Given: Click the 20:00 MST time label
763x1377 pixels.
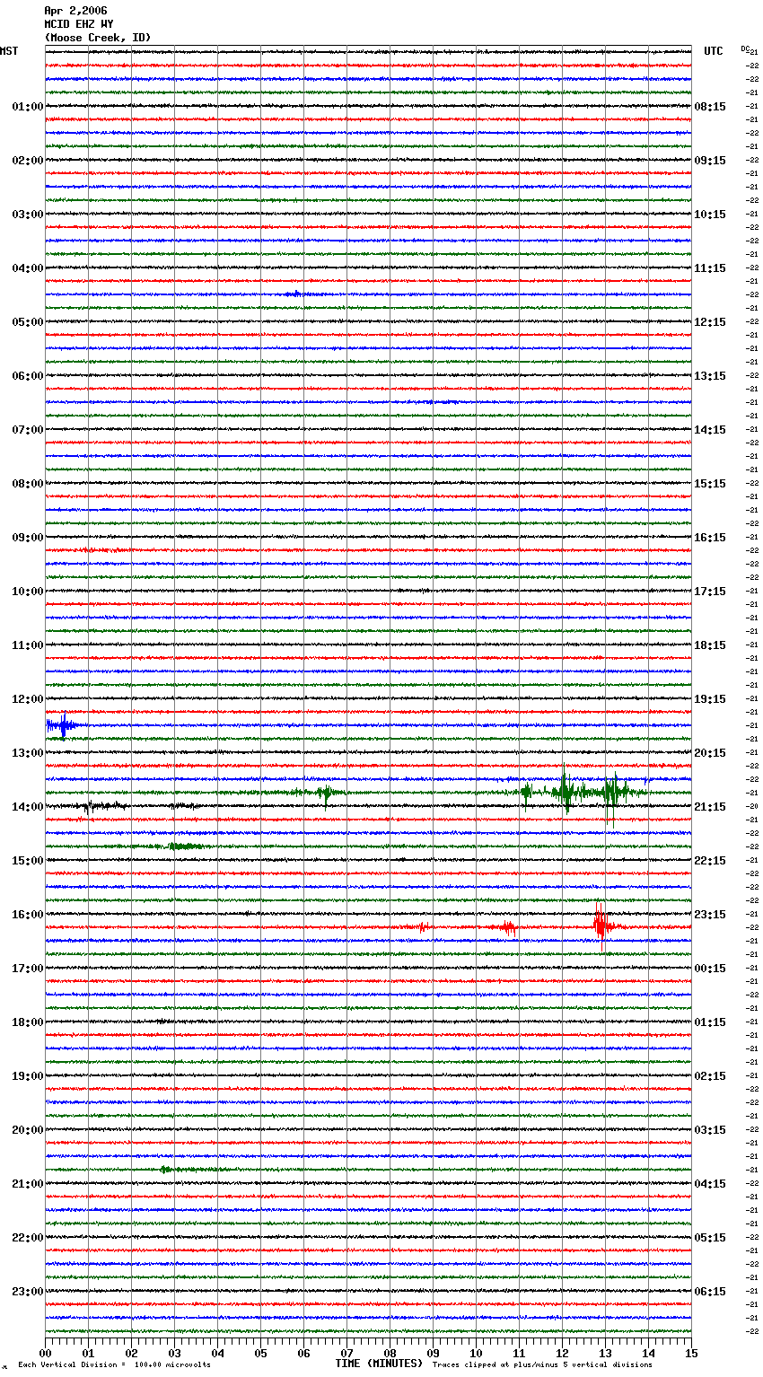Looking at the screenshot, I should 28,1130.
